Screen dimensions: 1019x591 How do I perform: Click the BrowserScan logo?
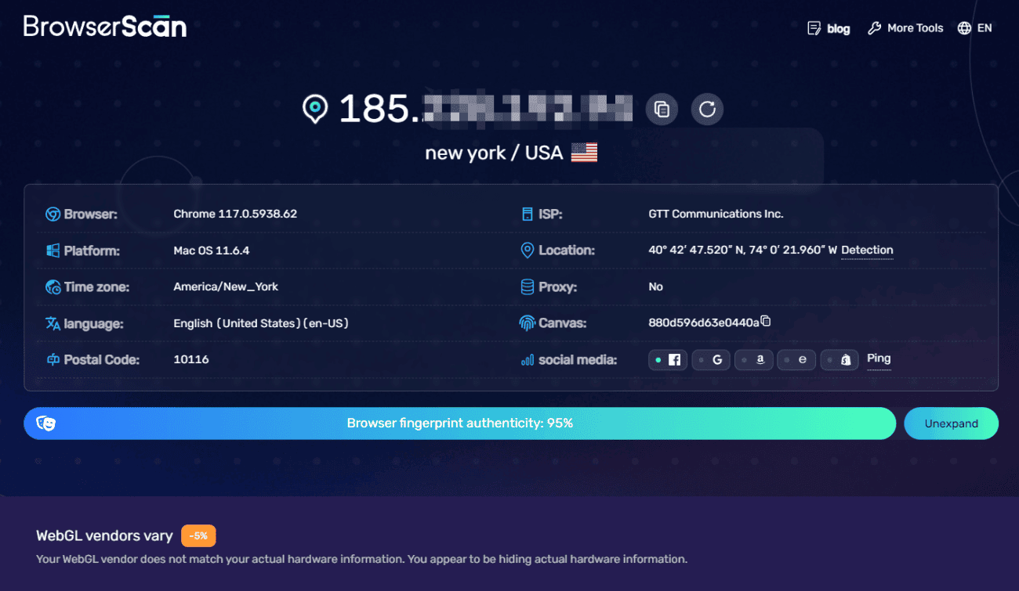click(105, 26)
